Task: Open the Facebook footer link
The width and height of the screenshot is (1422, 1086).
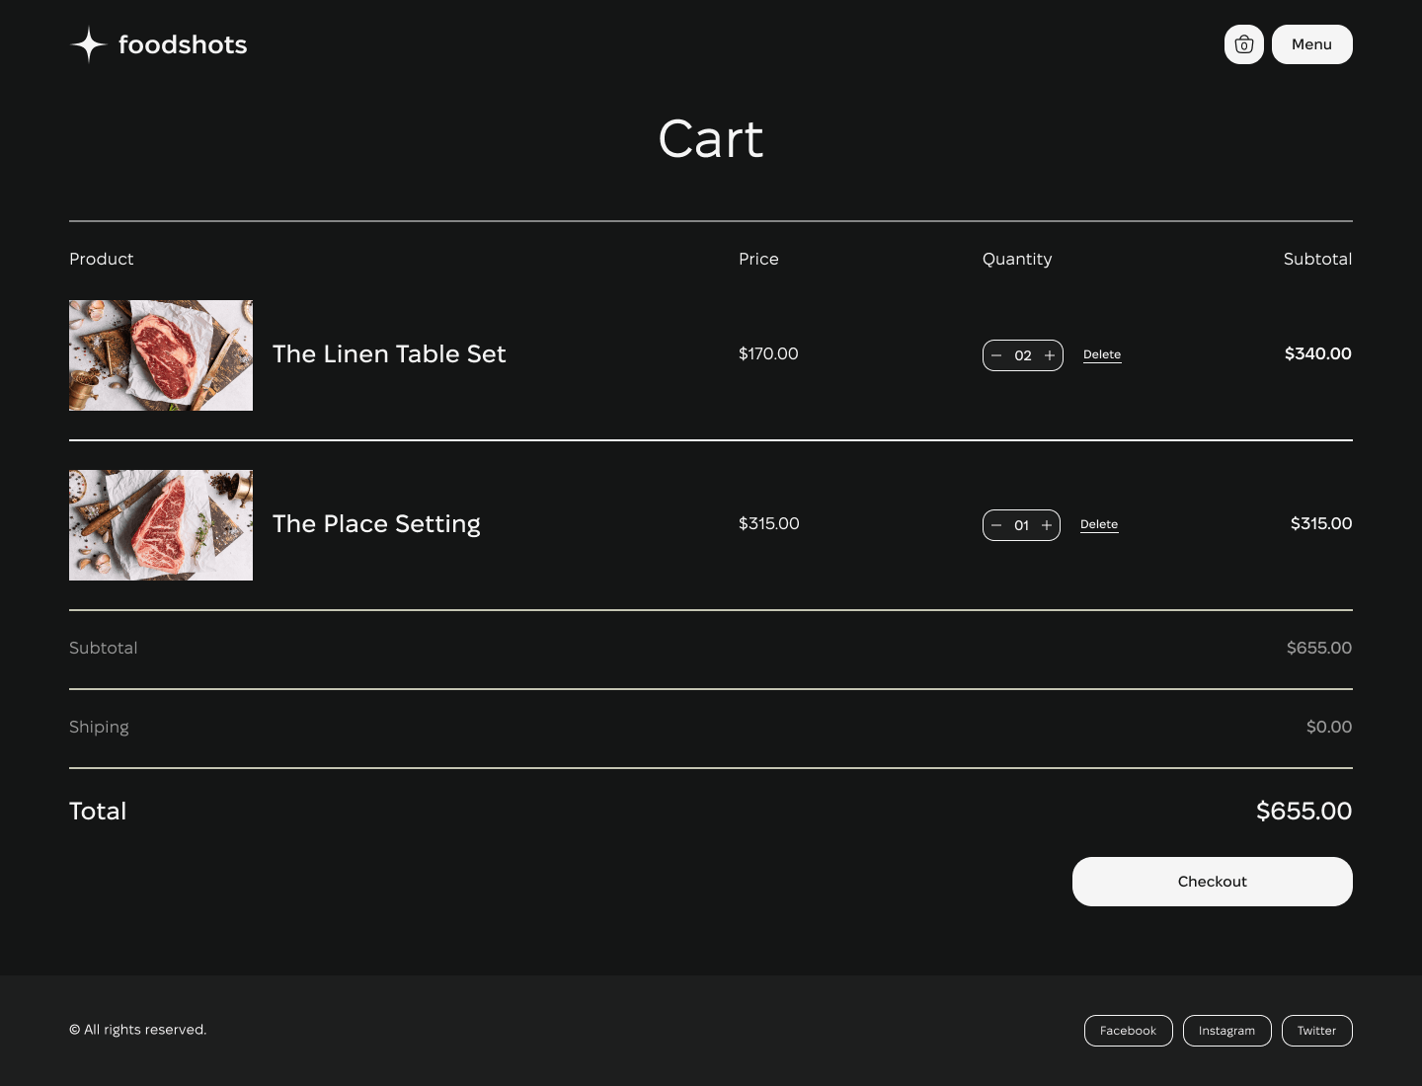Action: click(1128, 1031)
